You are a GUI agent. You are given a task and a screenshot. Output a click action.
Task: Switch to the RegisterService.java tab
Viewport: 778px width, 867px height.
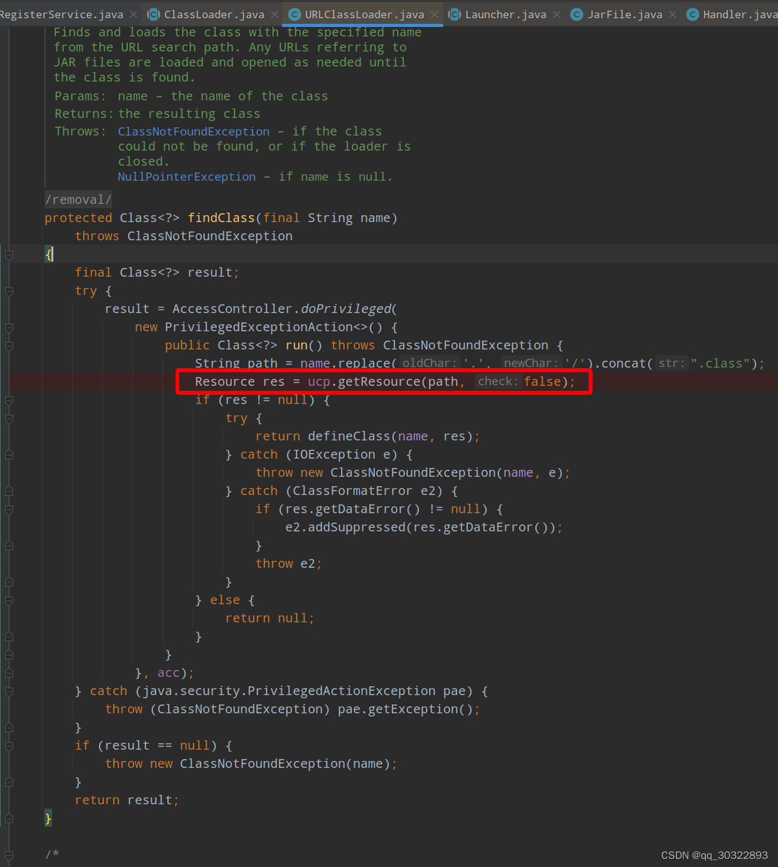pyautogui.click(x=60, y=14)
